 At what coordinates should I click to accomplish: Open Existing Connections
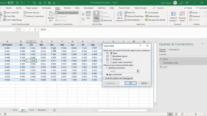point(34,16)
